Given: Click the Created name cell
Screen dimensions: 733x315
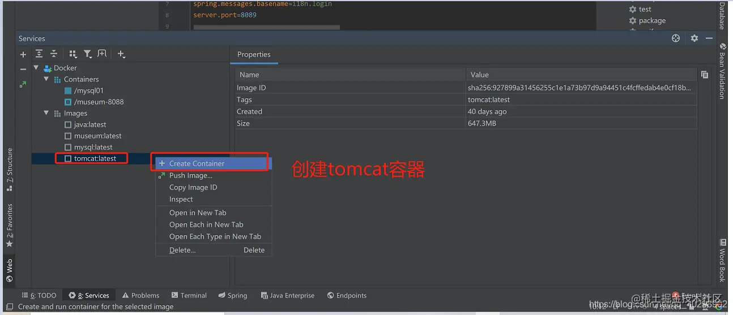Looking at the screenshot, I should [x=351, y=111].
